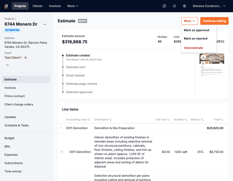Open Test Client 1 link
The height and width of the screenshot is (181, 233).
[x=13, y=58]
